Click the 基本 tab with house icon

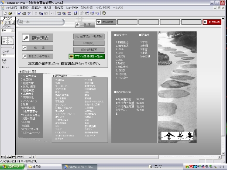pyautogui.click(x=85, y=24)
